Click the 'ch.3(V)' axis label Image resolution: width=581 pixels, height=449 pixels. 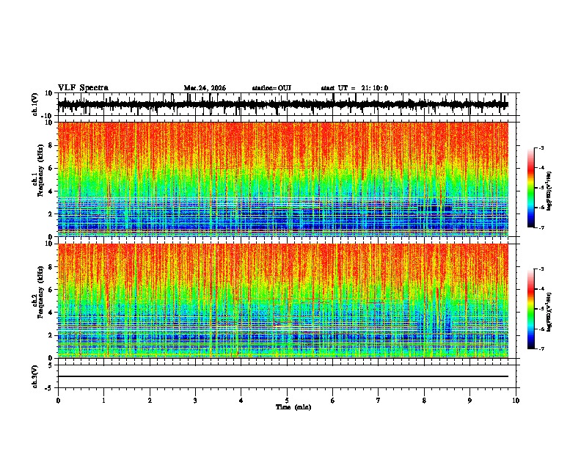pos(35,377)
